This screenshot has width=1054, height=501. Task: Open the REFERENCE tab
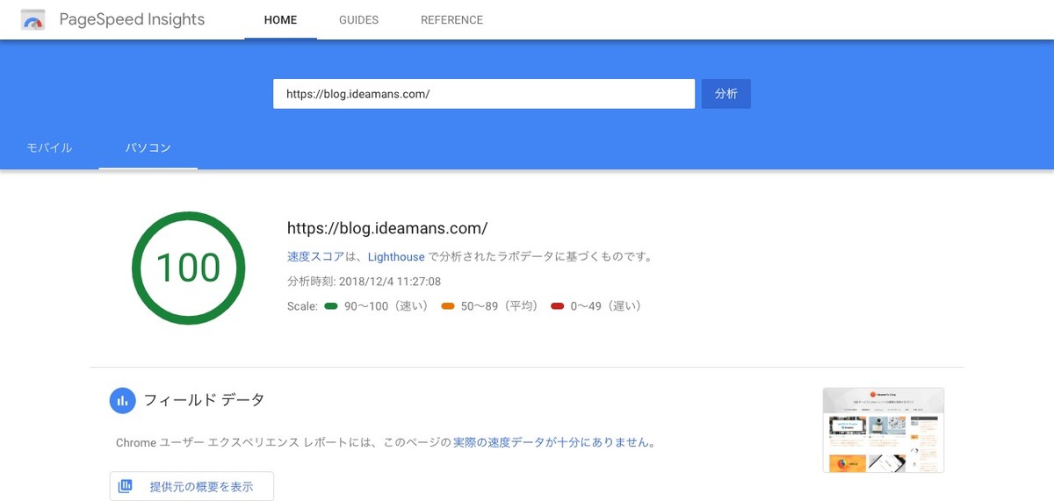click(451, 19)
